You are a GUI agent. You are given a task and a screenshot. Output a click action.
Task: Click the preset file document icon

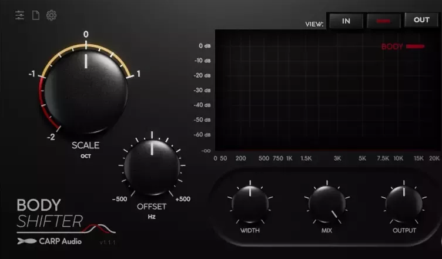click(x=36, y=15)
